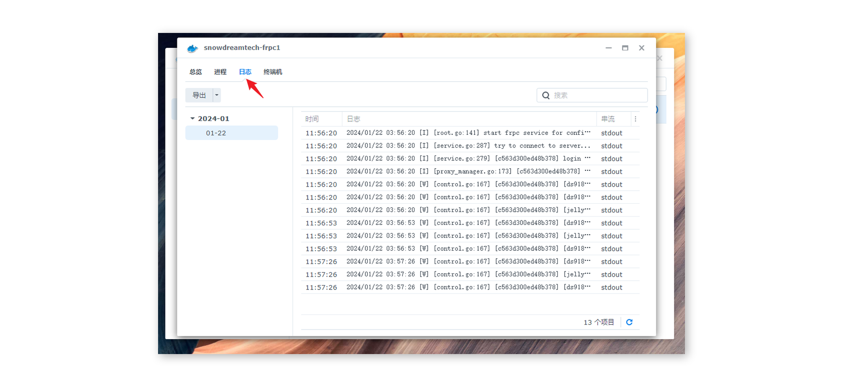Click the Docker whale icon in title bar
843x387 pixels.
pos(192,48)
